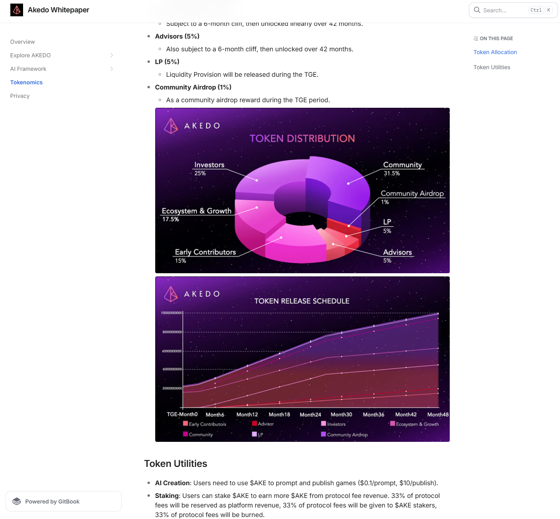Screen dimensions: 560x519
Task: Click the GitBook logo icon
Action: [17, 502]
